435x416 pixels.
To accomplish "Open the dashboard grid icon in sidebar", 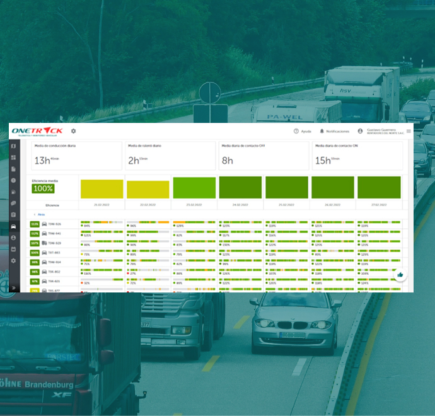I will (x=13, y=158).
